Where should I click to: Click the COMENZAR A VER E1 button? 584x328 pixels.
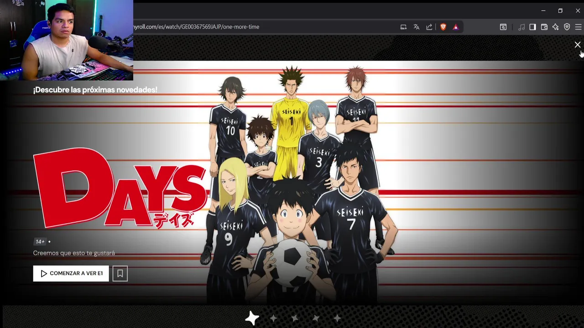pos(71,273)
